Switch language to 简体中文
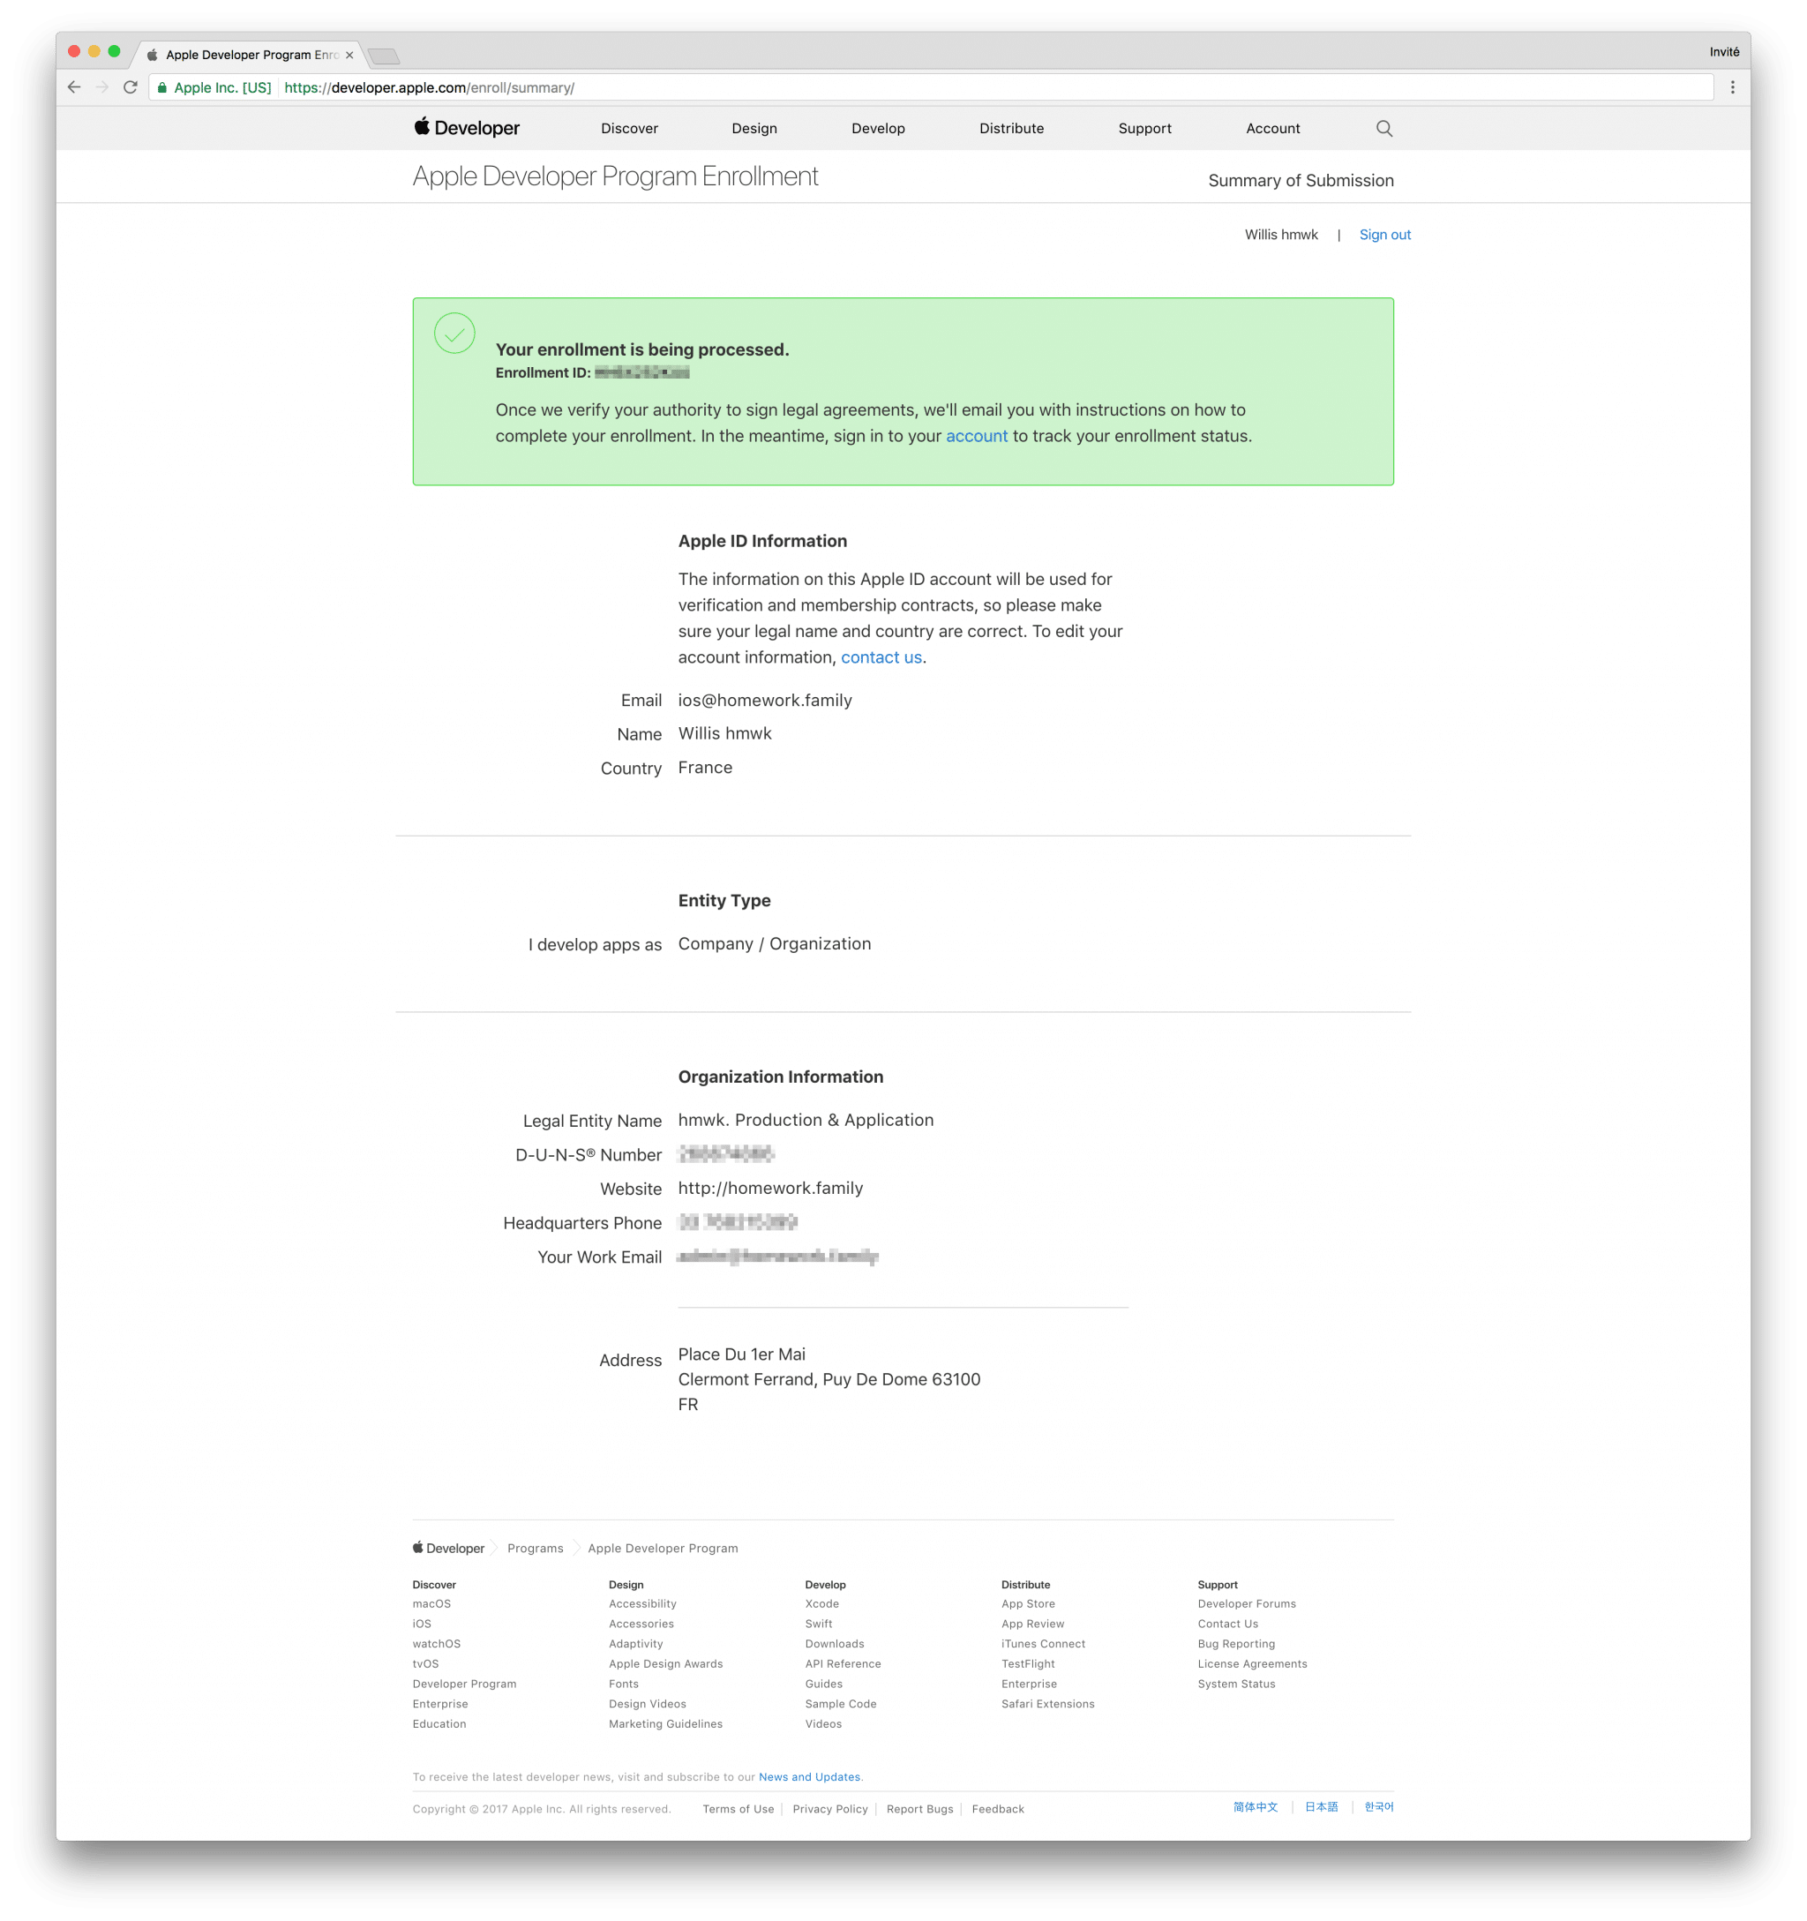This screenshot has height=1921, width=1807. pos(1255,1806)
